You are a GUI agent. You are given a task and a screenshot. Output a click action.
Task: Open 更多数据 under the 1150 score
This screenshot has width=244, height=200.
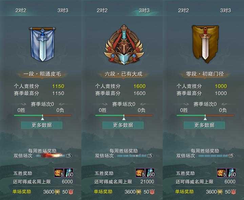point(42,125)
